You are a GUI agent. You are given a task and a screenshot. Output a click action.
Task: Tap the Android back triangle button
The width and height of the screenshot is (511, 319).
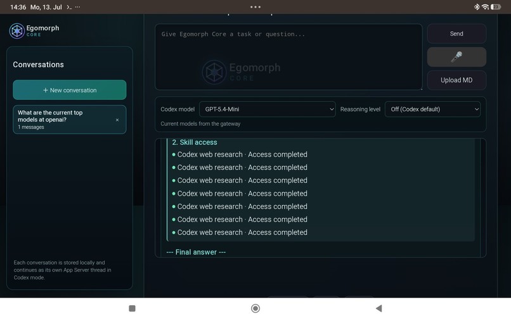click(378, 308)
